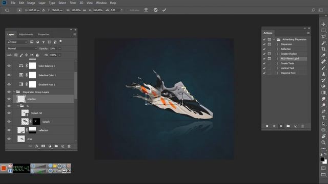Click Add layer style fx icon
The image size is (328, 184).
pos(36,146)
